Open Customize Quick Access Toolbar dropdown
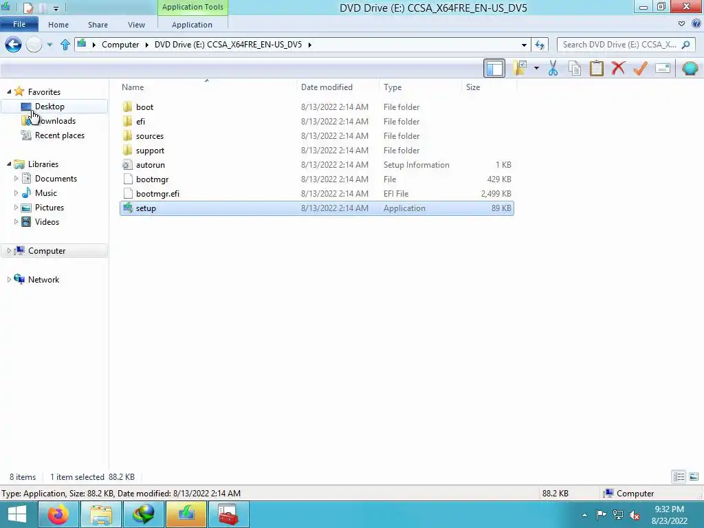The width and height of the screenshot is (704, 528). pyautogui.click(x=56, y=8)
